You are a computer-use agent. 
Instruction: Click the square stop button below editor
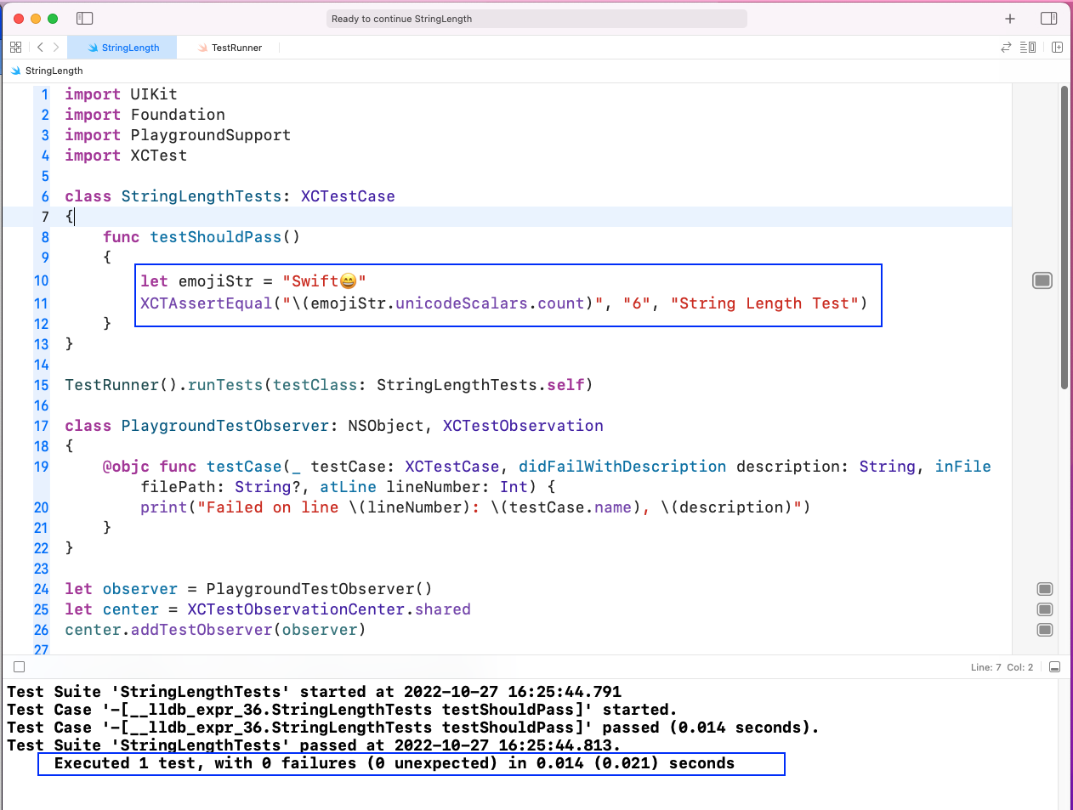pos(20,667)
